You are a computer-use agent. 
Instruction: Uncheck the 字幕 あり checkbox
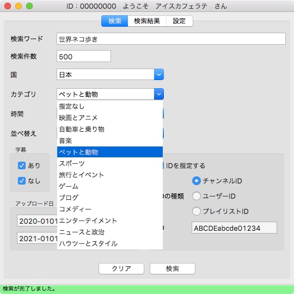point(22,166)
